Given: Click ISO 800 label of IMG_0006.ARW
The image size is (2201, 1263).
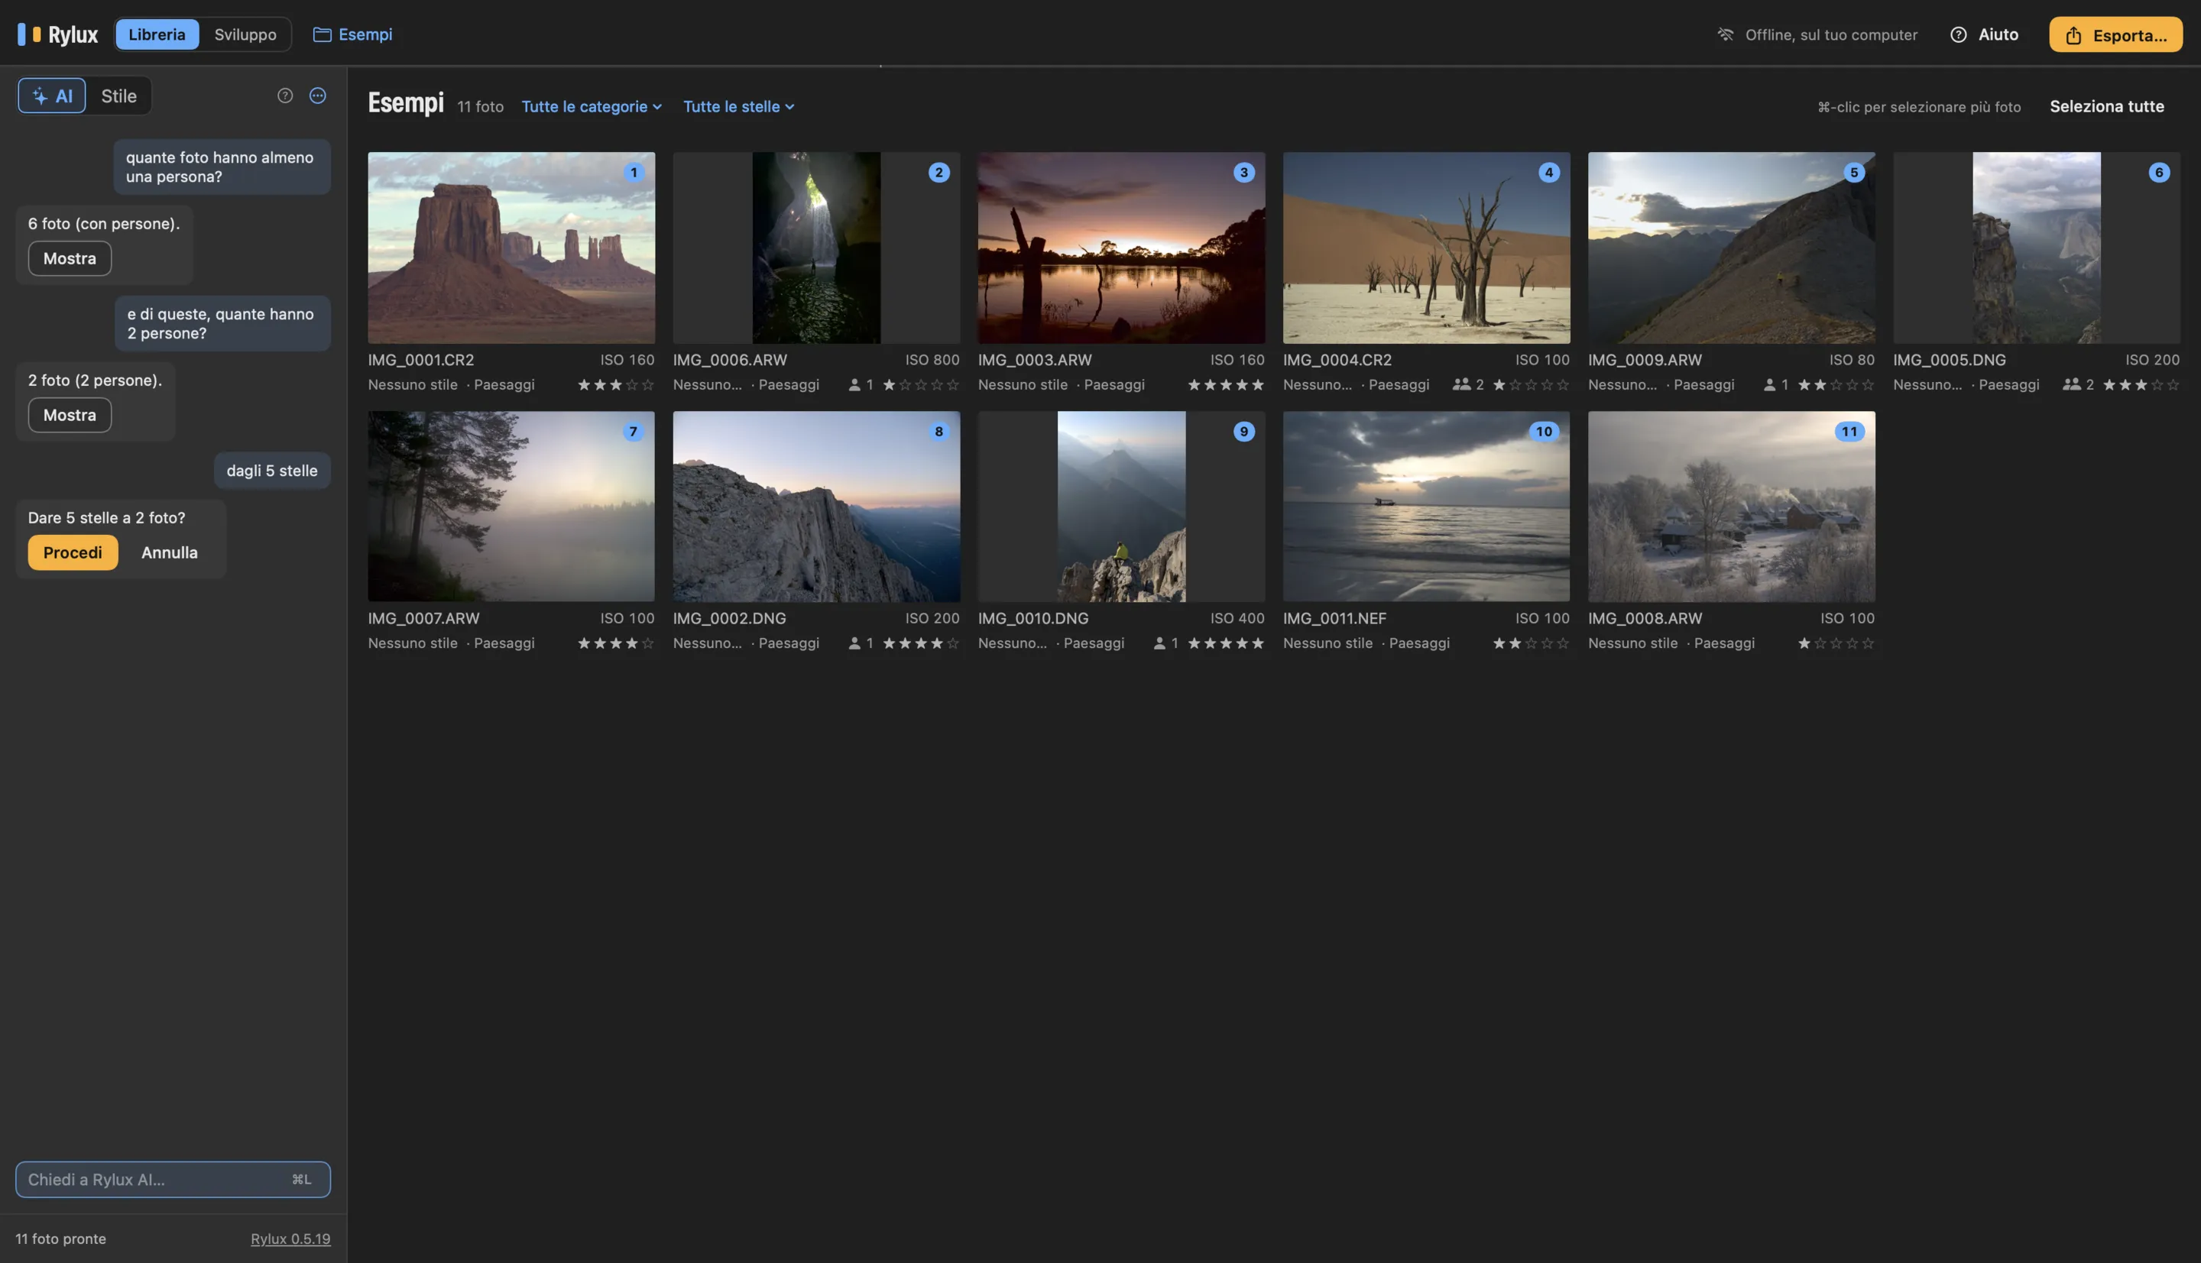Looking at the screenshot, I should click(932, 360).
